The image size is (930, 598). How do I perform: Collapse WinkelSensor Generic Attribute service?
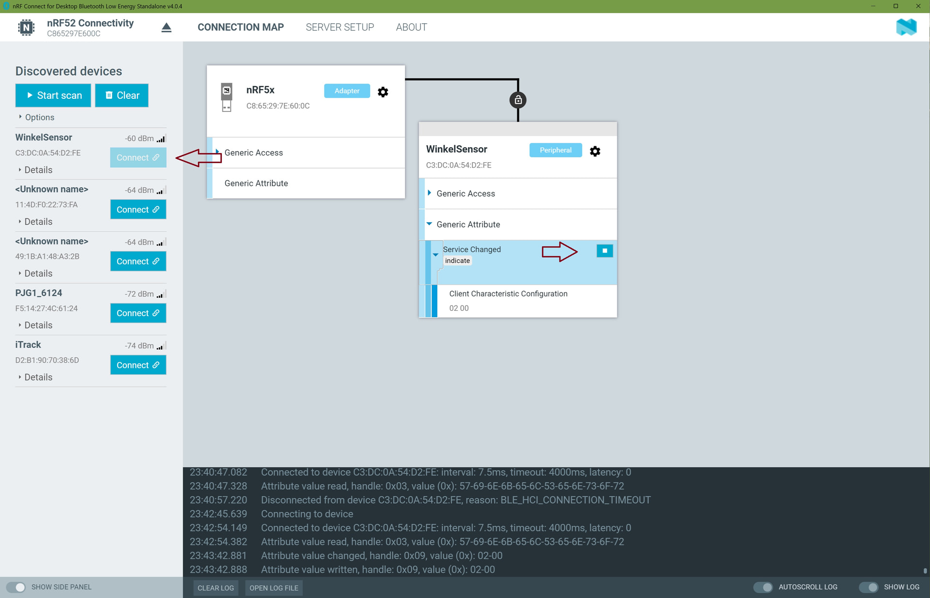pyautogui.click(x=429, y=224)
